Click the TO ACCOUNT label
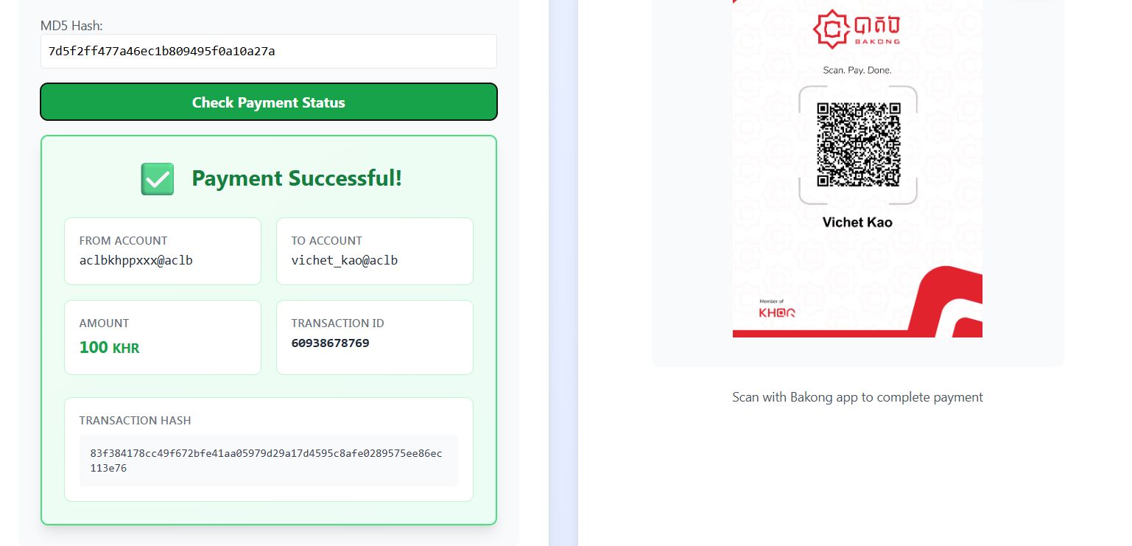Screen dimensions: 1132x546 [327, 240]
